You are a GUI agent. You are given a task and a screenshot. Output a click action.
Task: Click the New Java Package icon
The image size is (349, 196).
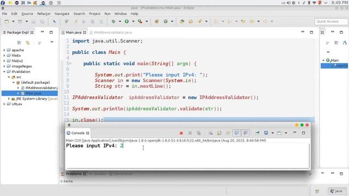(157, 21)
